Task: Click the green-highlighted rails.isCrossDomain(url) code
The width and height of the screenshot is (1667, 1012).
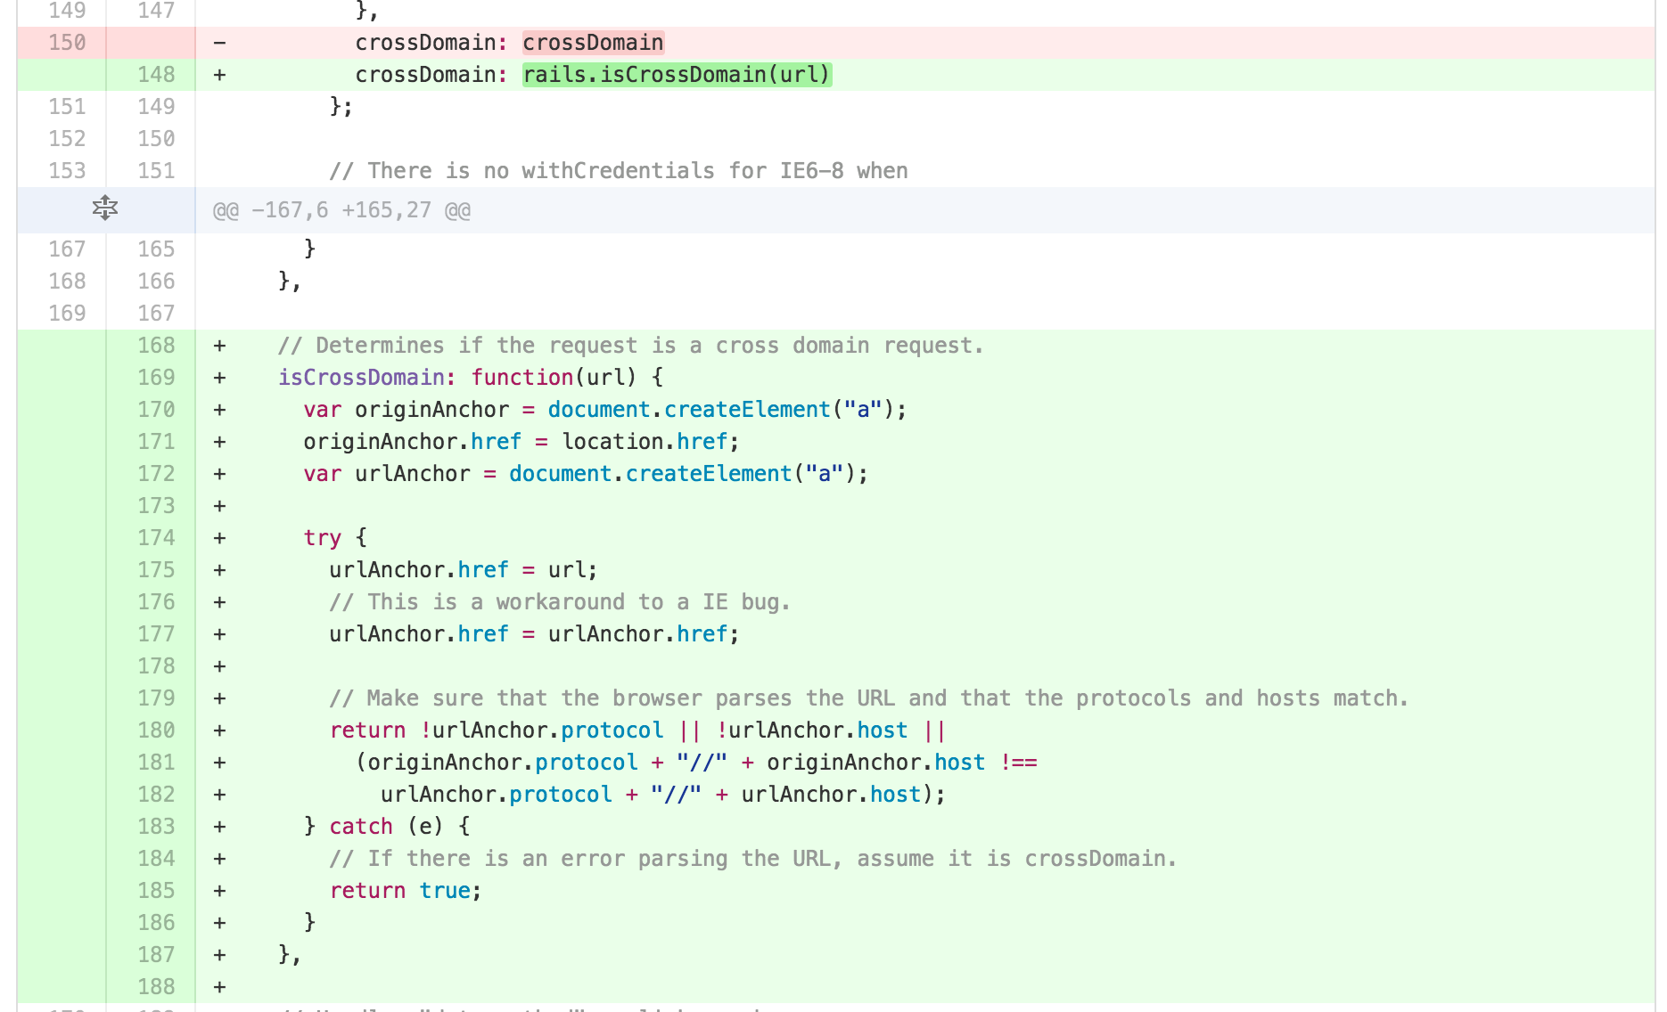Action: click(x=677, y=75)
